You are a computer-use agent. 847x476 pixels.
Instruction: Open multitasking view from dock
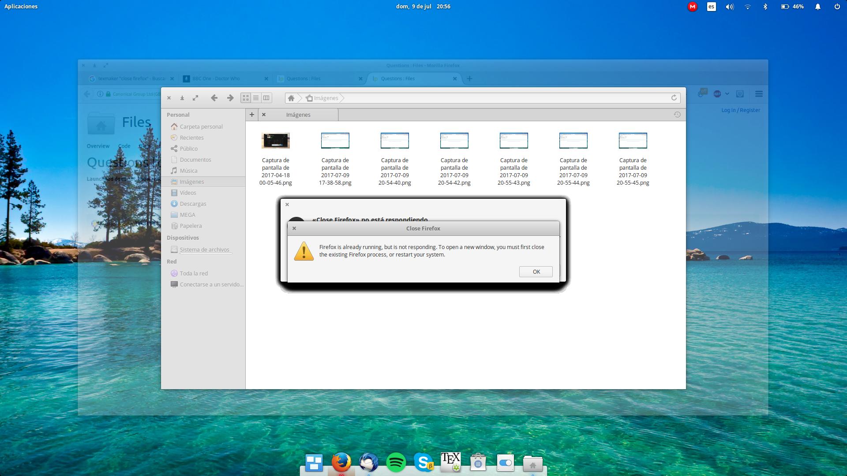click(x=314, y=463)
